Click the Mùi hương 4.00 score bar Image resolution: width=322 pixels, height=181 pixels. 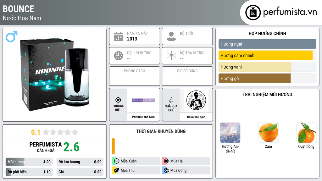29,162
